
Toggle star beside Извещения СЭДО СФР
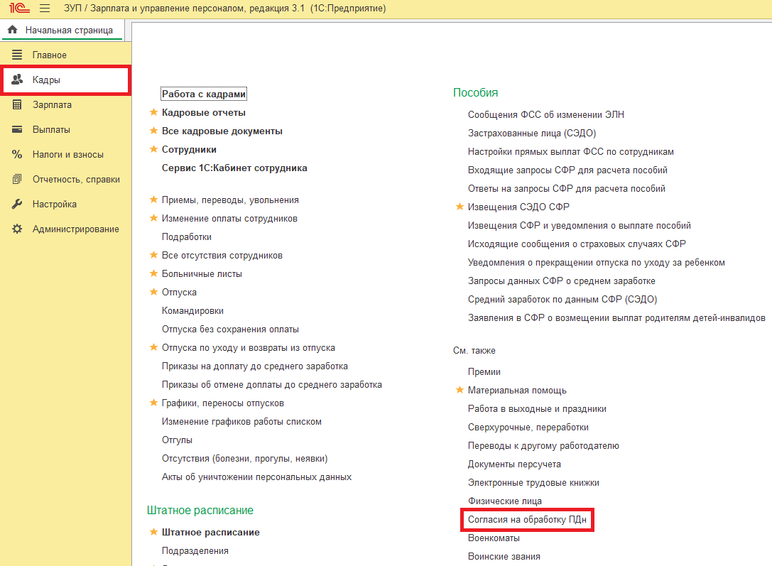[x=459, y=207]
